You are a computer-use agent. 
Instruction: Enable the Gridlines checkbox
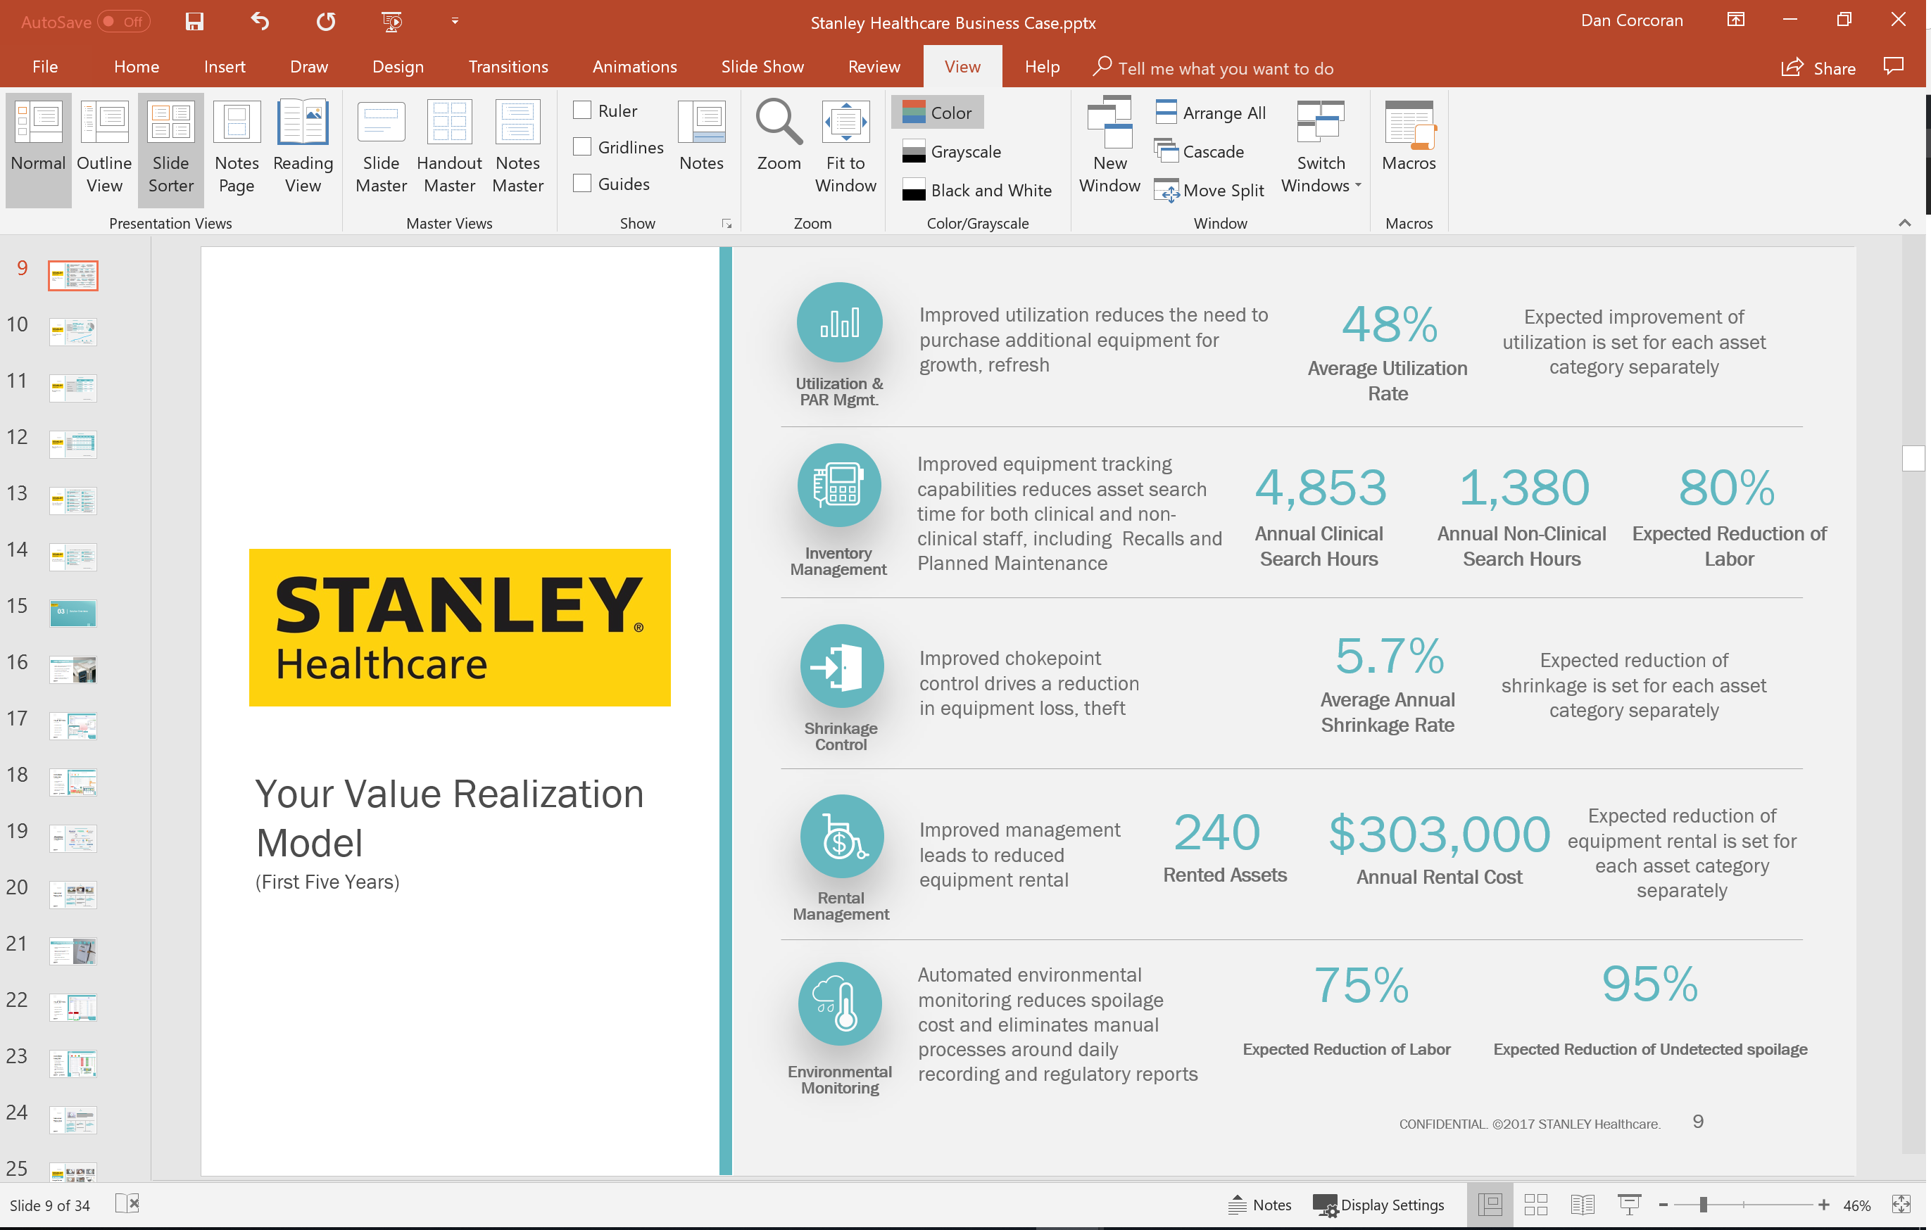582,146
